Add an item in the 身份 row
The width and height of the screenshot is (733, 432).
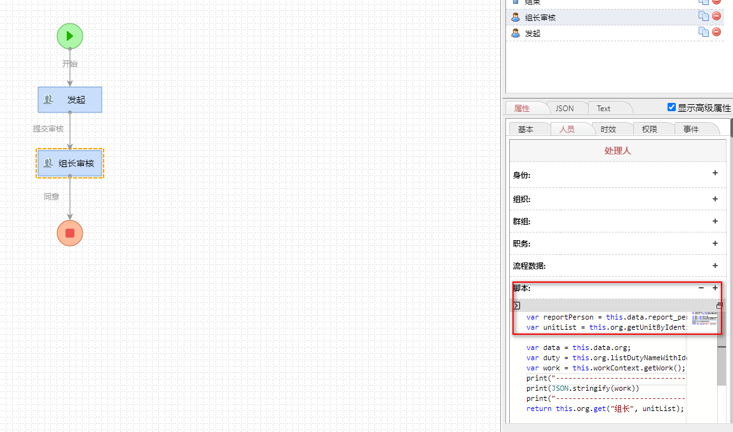pyautogui.click(x=715, y=173)
